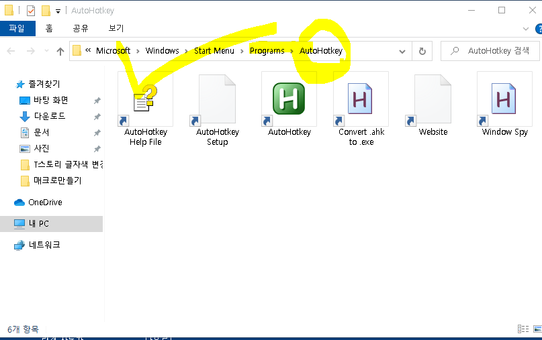Screen dimensions: 542x340
Task: Navigate to Programs breadcrumb
Action: tap(267, 51)
